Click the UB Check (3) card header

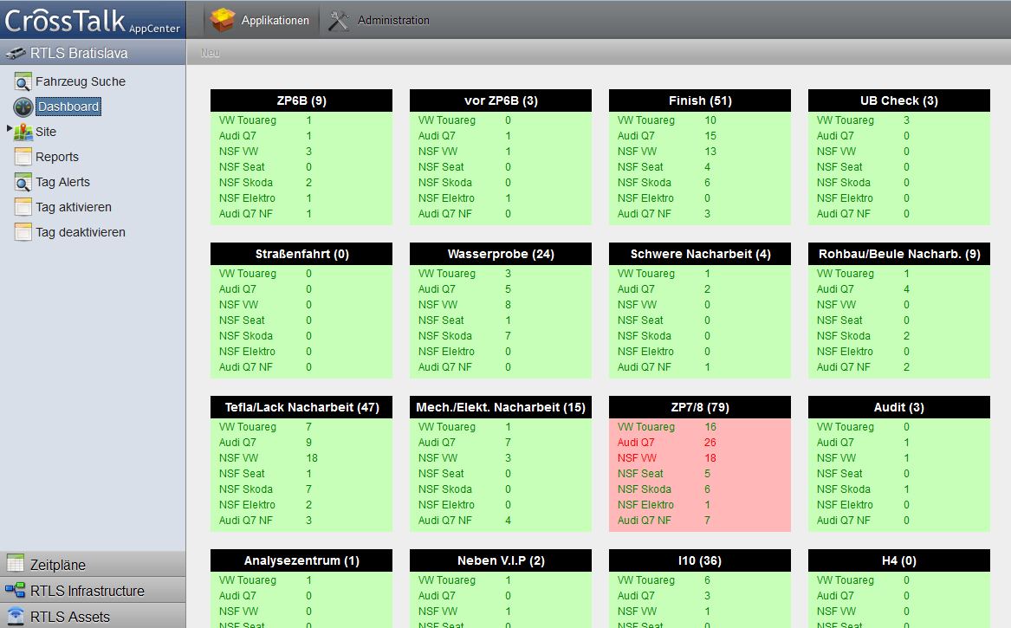898,100
